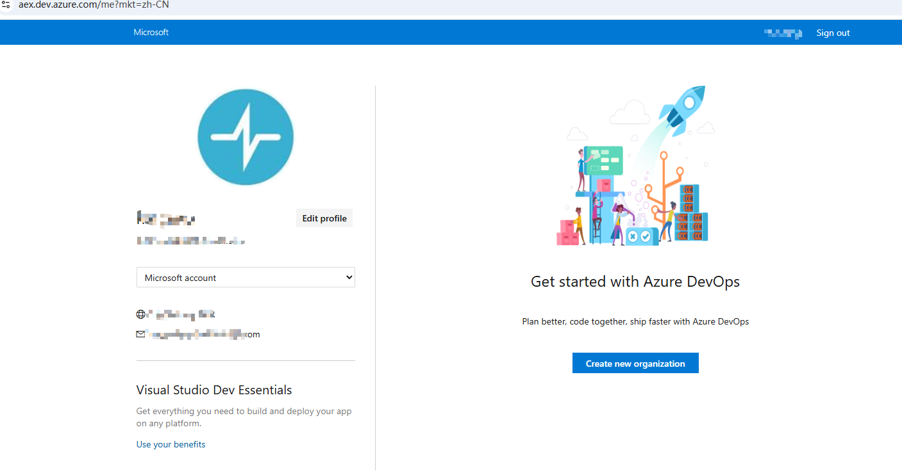This screenshot has width=902, height=473.
Task: Click the Get everything you need description
Action: [x=244, y=417]
